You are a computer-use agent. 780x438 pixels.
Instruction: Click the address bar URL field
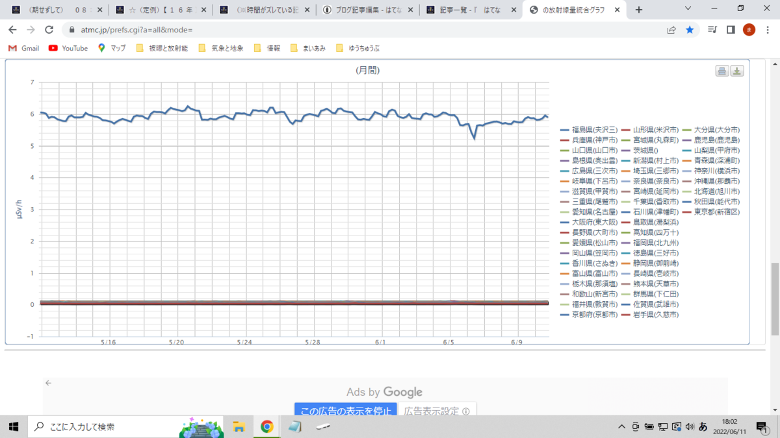[364, 30]
